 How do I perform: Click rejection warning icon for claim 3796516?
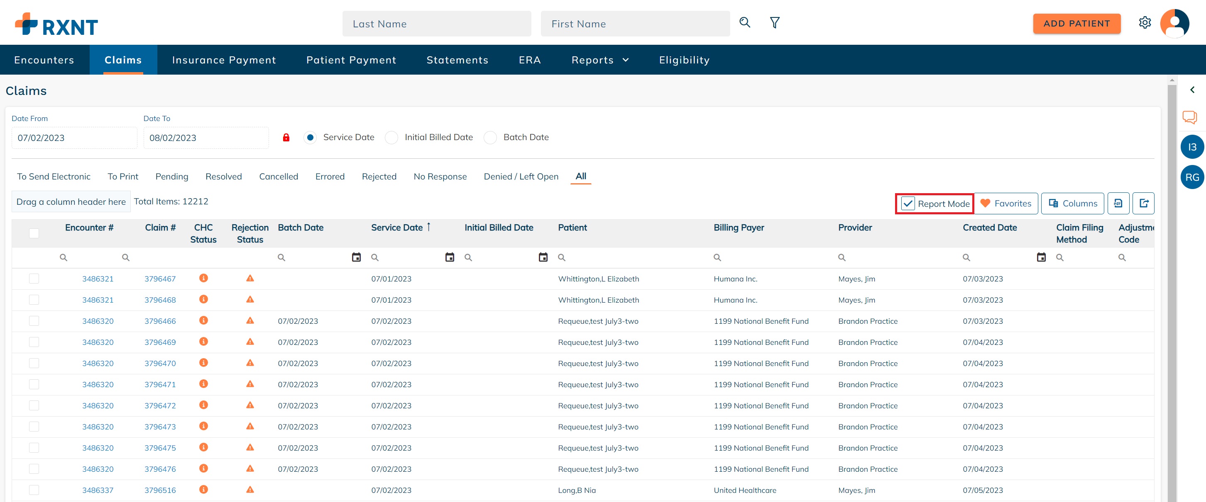pos(250,490)
